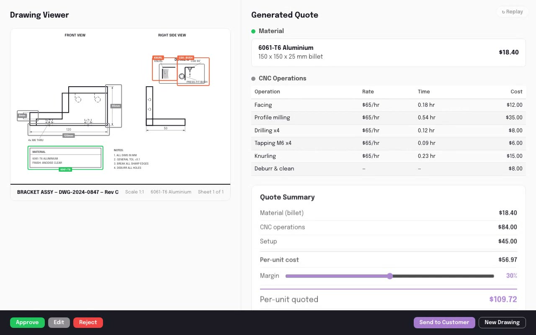Click the Tapping M6 x4 row
This screenshot has width=536, height=335.
point(389,143)
